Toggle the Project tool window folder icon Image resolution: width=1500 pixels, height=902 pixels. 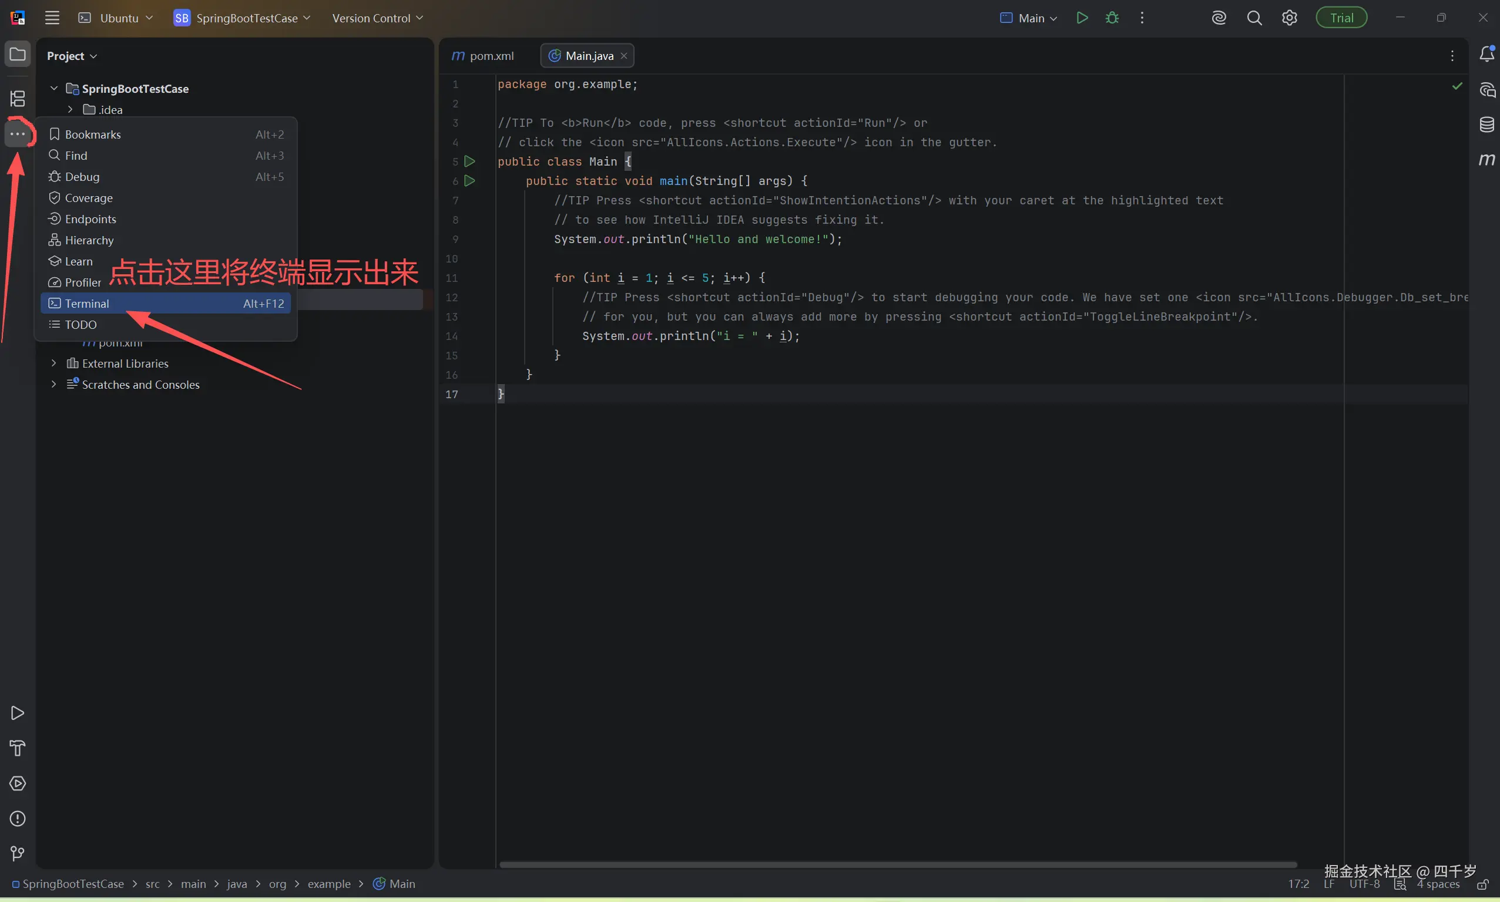tap(18, 55)
